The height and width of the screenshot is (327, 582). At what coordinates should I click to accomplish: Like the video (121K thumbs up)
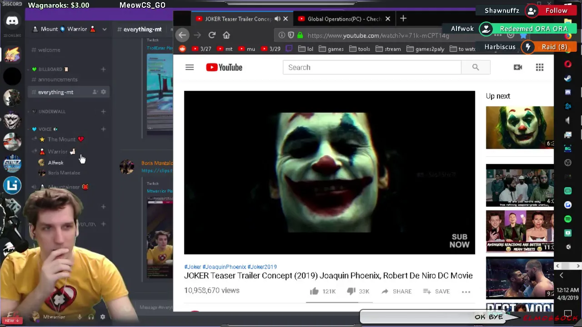322,291
